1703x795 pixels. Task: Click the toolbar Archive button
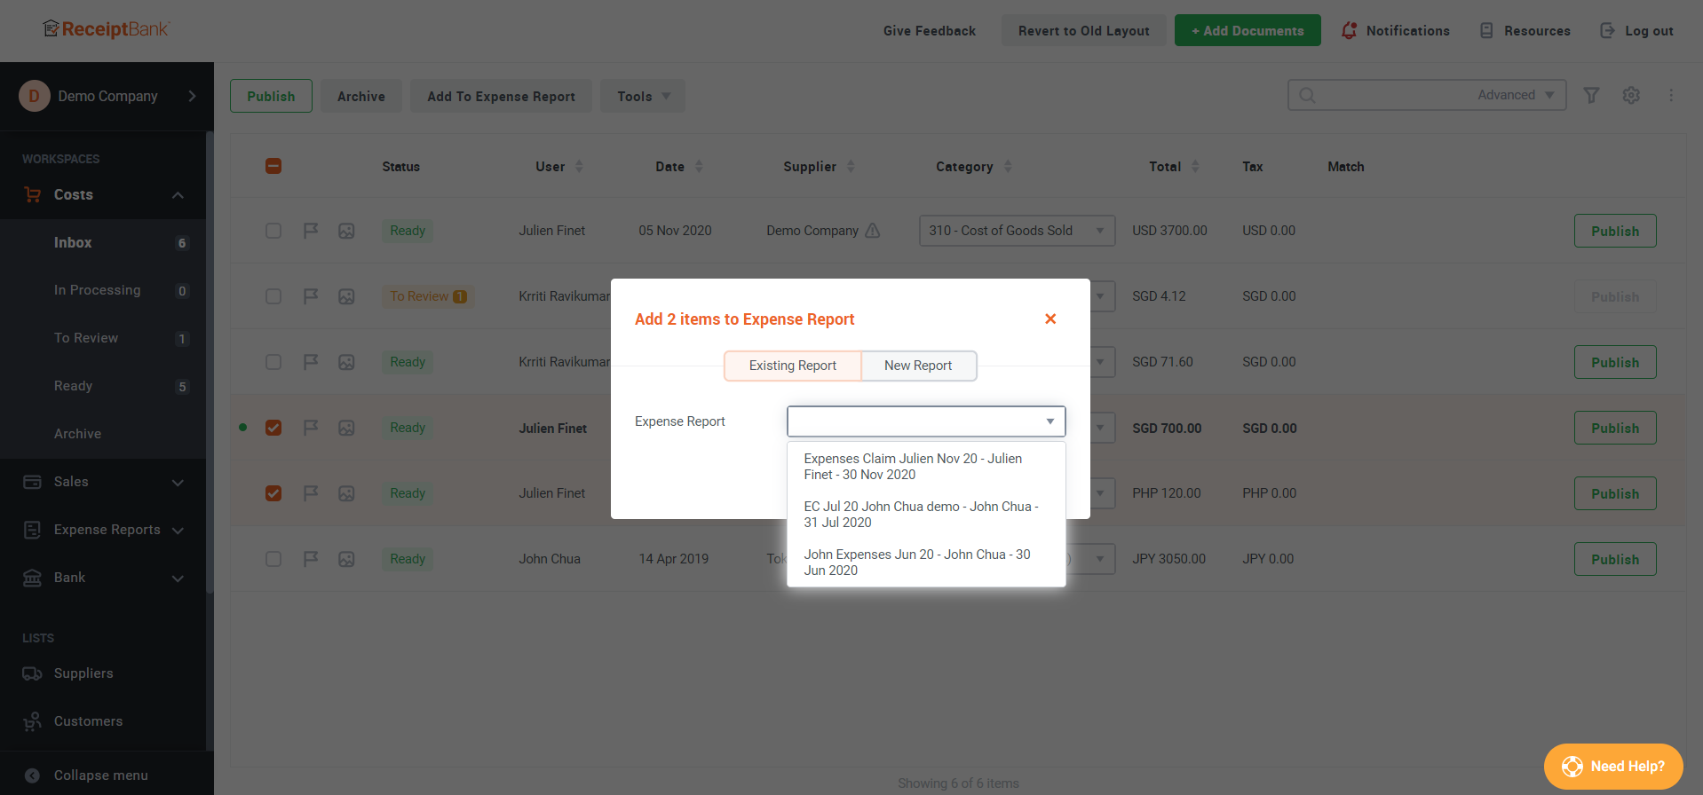[x=360, y=96]
